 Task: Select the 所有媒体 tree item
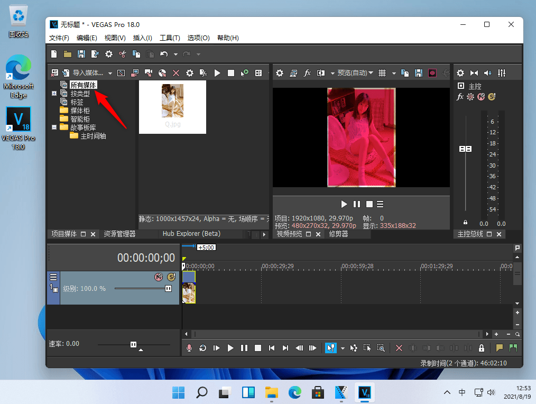[84, 85]
